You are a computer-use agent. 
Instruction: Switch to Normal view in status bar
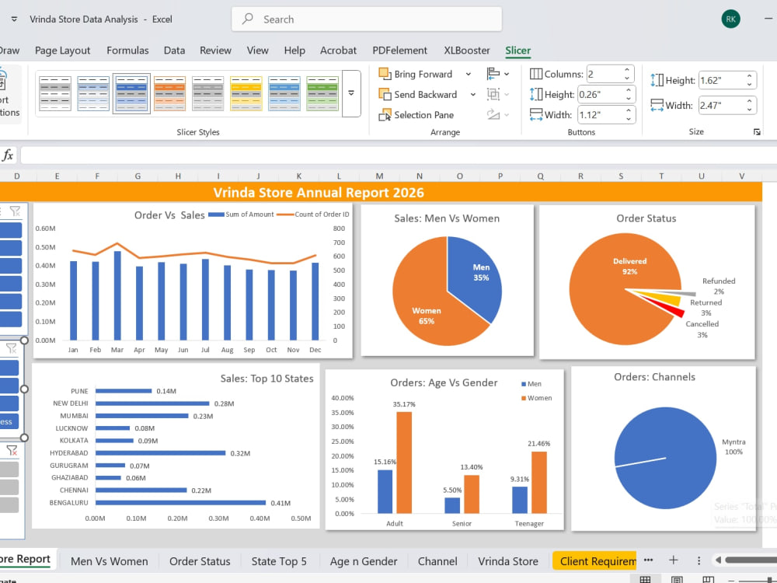(x=645, y=579)
